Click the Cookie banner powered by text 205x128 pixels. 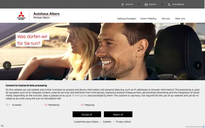pyautogui.click(x=194, y=127)
